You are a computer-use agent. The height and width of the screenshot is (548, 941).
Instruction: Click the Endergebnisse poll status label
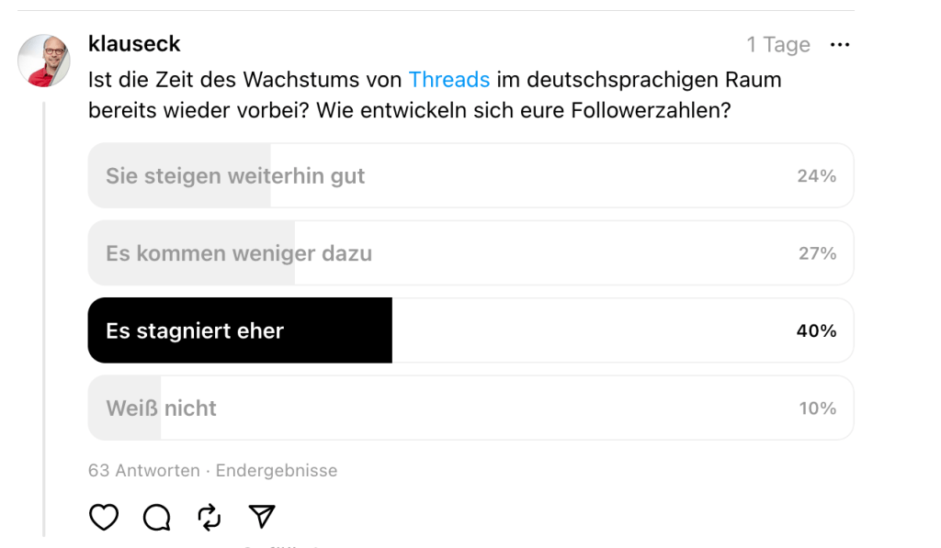pos(277,471)
